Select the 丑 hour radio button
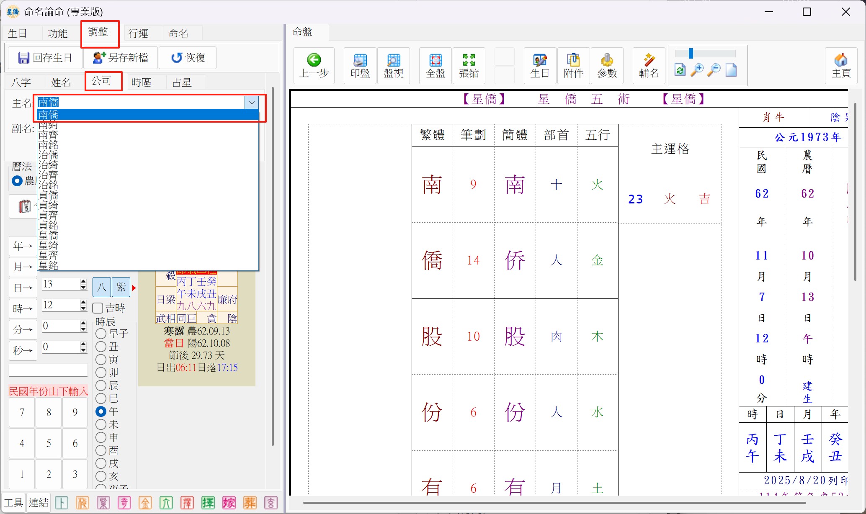866x514 pixels. [101, 347]
